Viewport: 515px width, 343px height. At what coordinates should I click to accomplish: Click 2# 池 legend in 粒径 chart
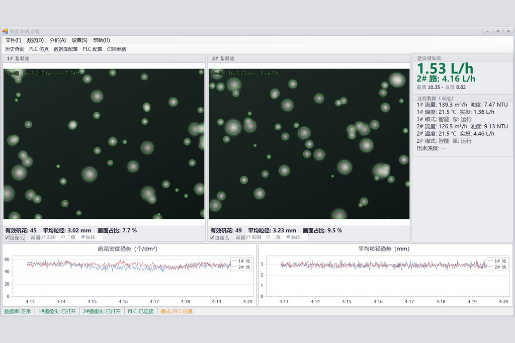click(x=497, y=267)
